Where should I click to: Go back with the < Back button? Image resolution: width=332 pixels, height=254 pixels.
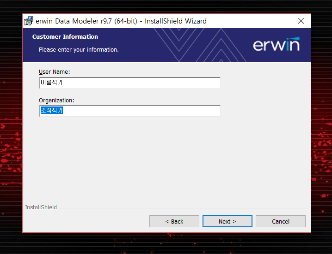point(174,221)
